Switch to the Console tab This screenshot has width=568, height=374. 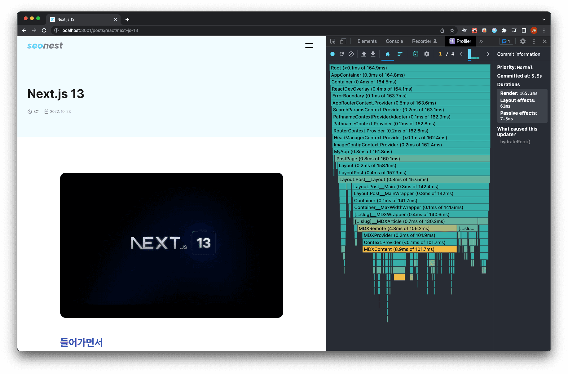pos(394,41)
